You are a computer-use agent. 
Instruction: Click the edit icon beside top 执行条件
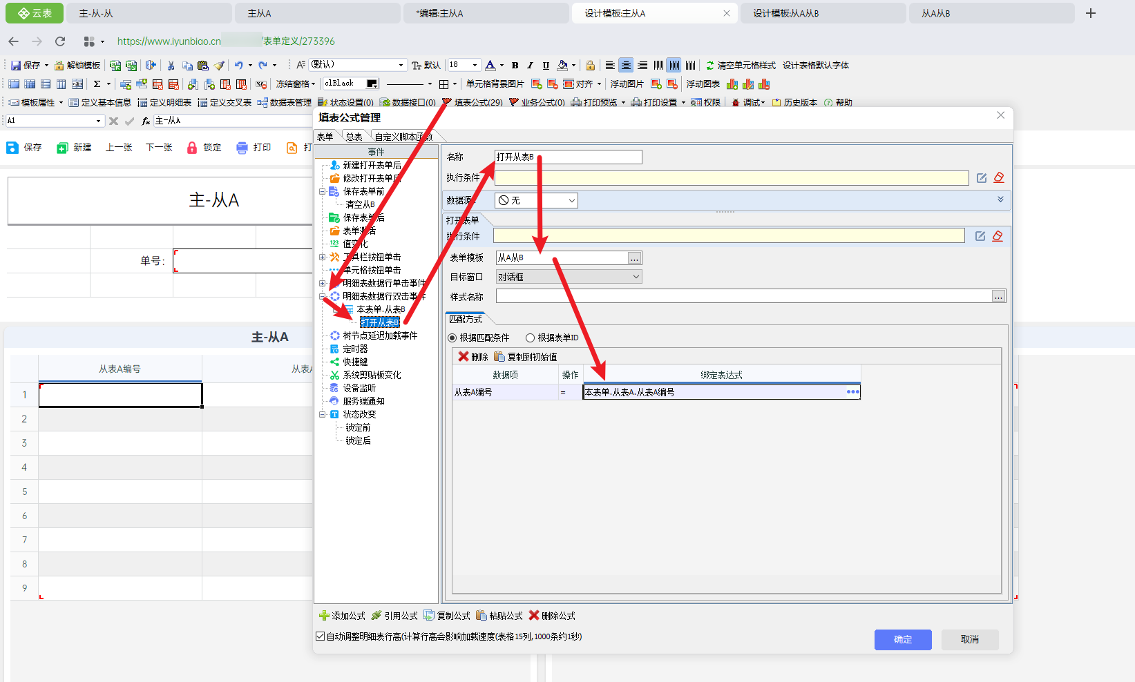point(982,178)
